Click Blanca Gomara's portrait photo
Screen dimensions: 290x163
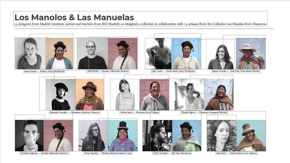[x=221, y=54]
